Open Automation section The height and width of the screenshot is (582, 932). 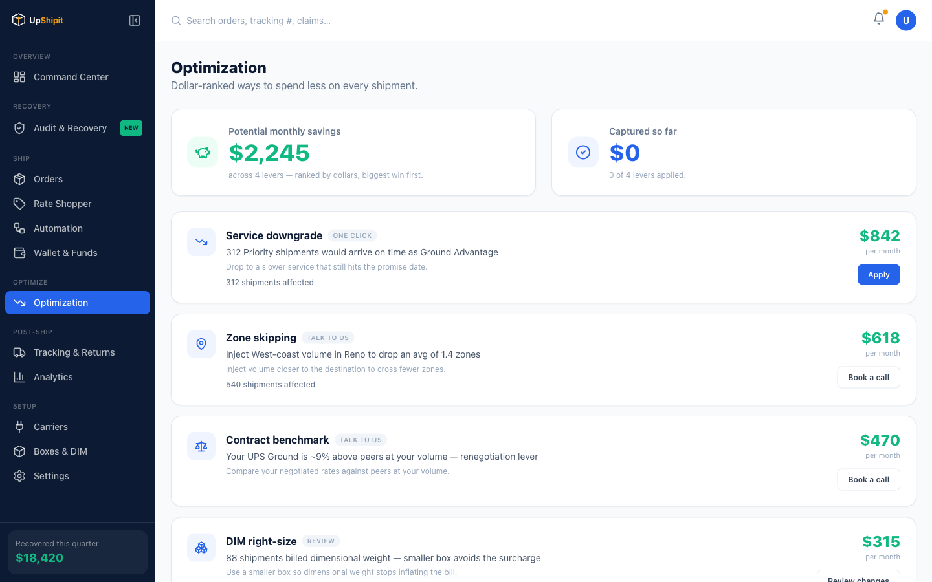[78, 228]
